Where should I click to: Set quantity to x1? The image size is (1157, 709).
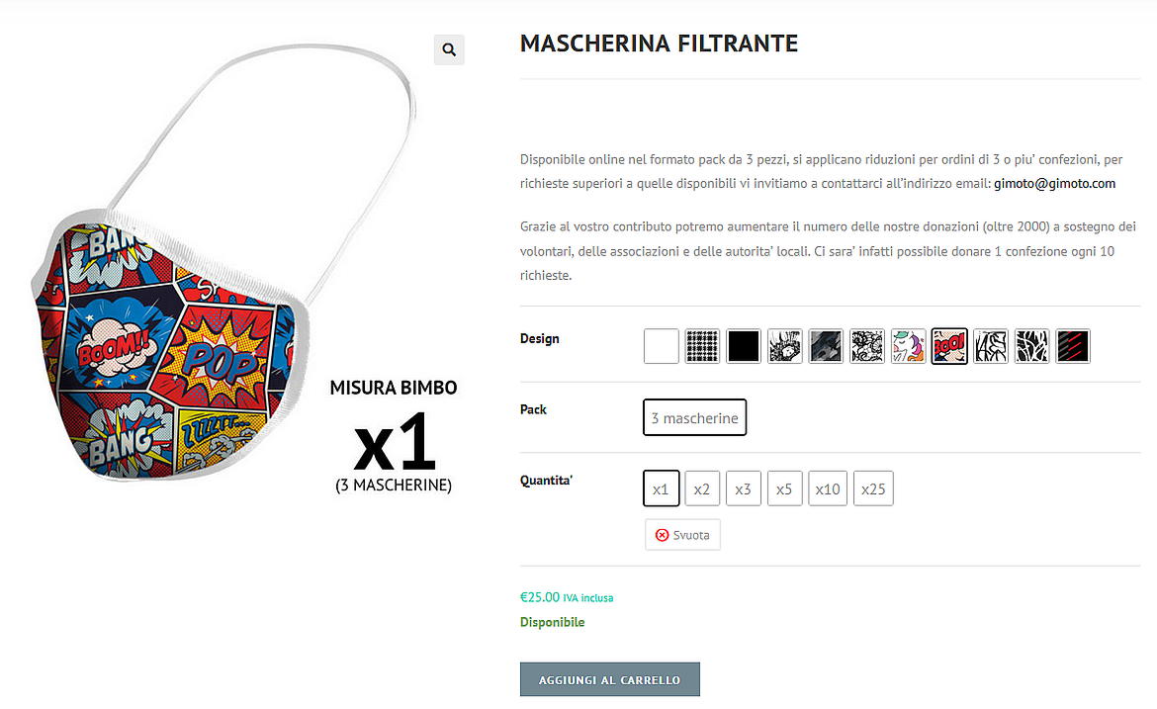tap(662, 488)
